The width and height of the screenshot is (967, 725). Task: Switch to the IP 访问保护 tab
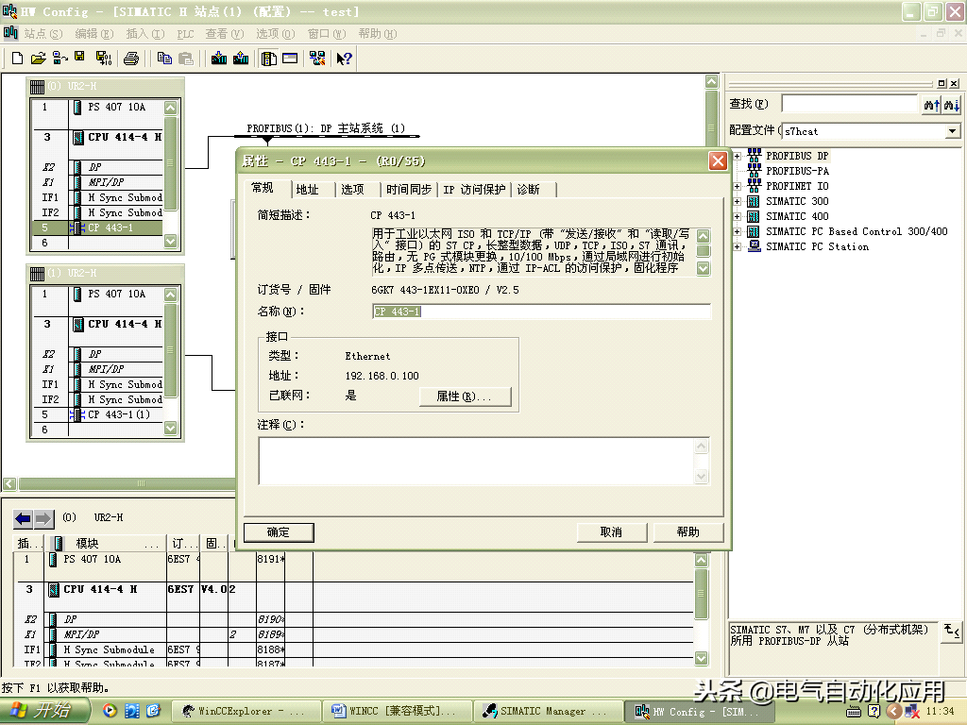point(474,190)
